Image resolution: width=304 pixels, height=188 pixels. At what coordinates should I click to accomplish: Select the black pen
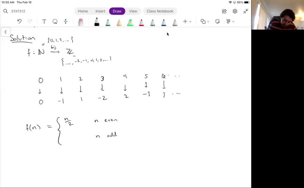pyautogui.click(x=97, y=22)
